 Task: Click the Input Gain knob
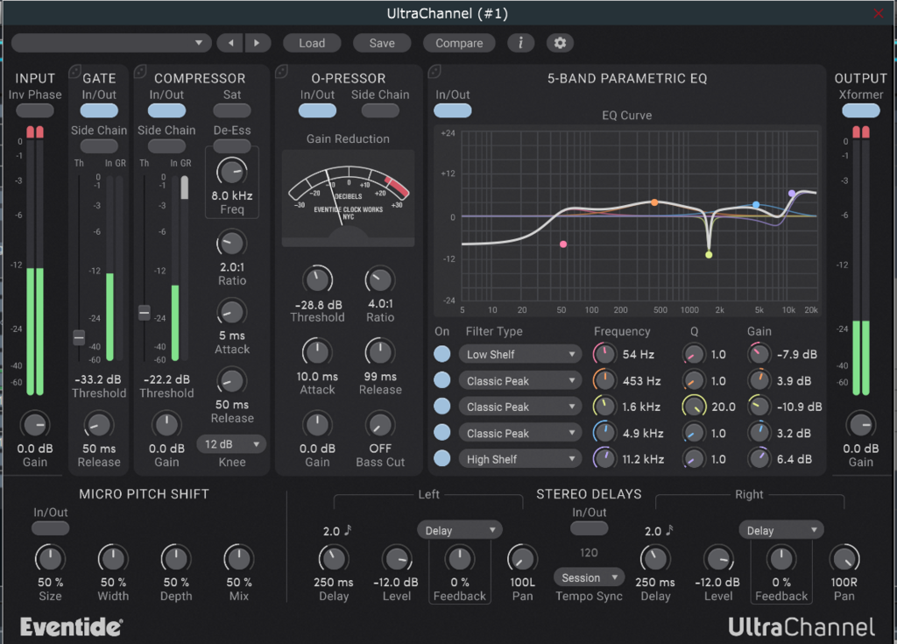coord(35,425)
